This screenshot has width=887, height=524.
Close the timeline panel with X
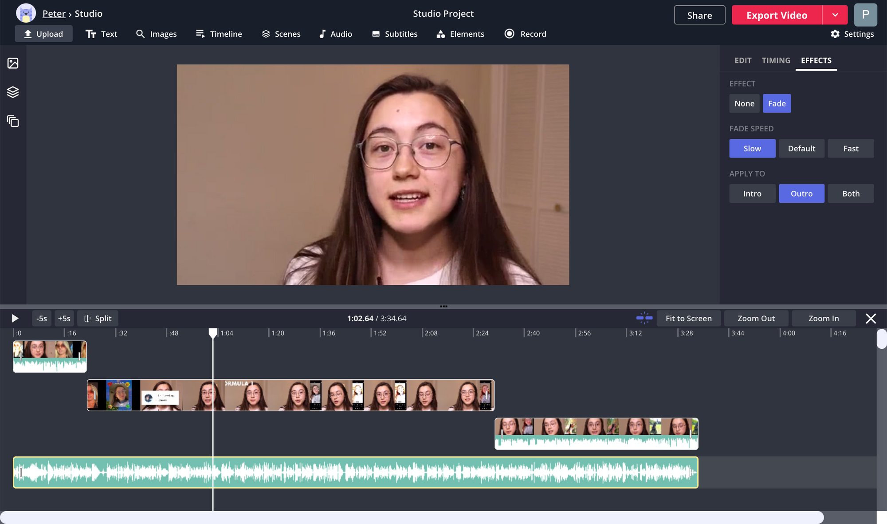click(871, 319)
